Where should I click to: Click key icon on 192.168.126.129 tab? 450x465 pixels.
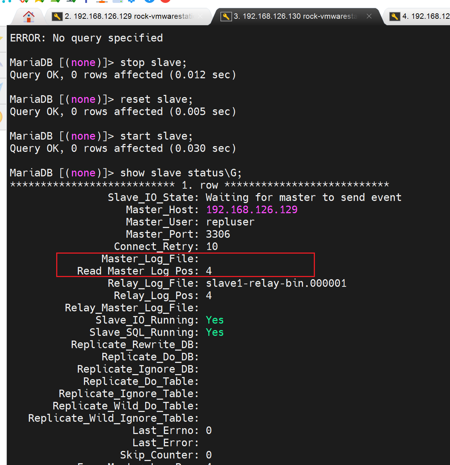57,16
